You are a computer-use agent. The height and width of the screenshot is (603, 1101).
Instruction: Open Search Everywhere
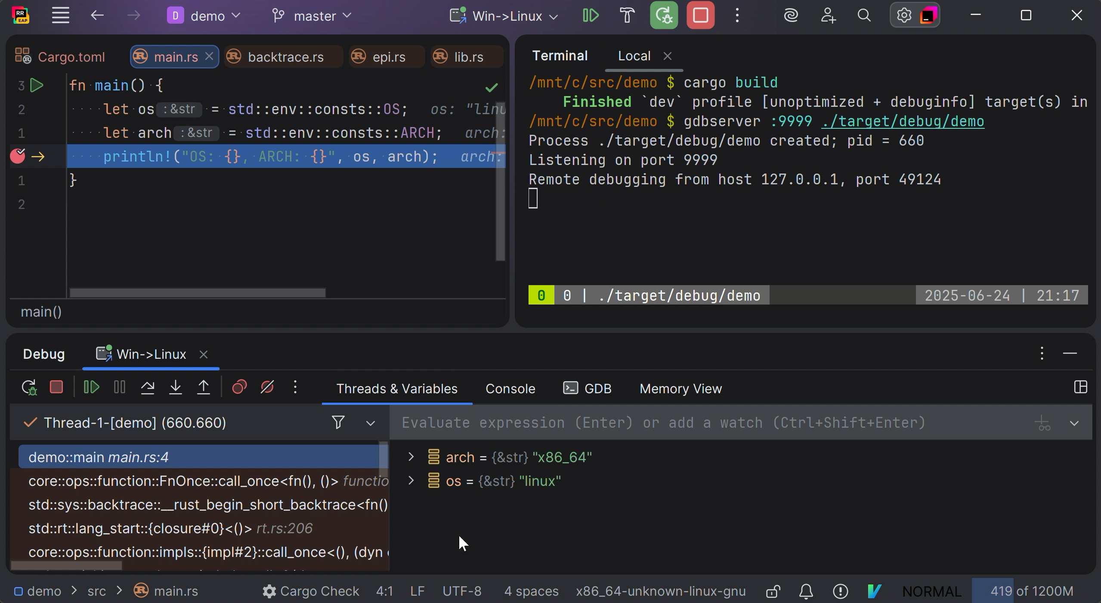pyautogui.click(x=864, y=16)
